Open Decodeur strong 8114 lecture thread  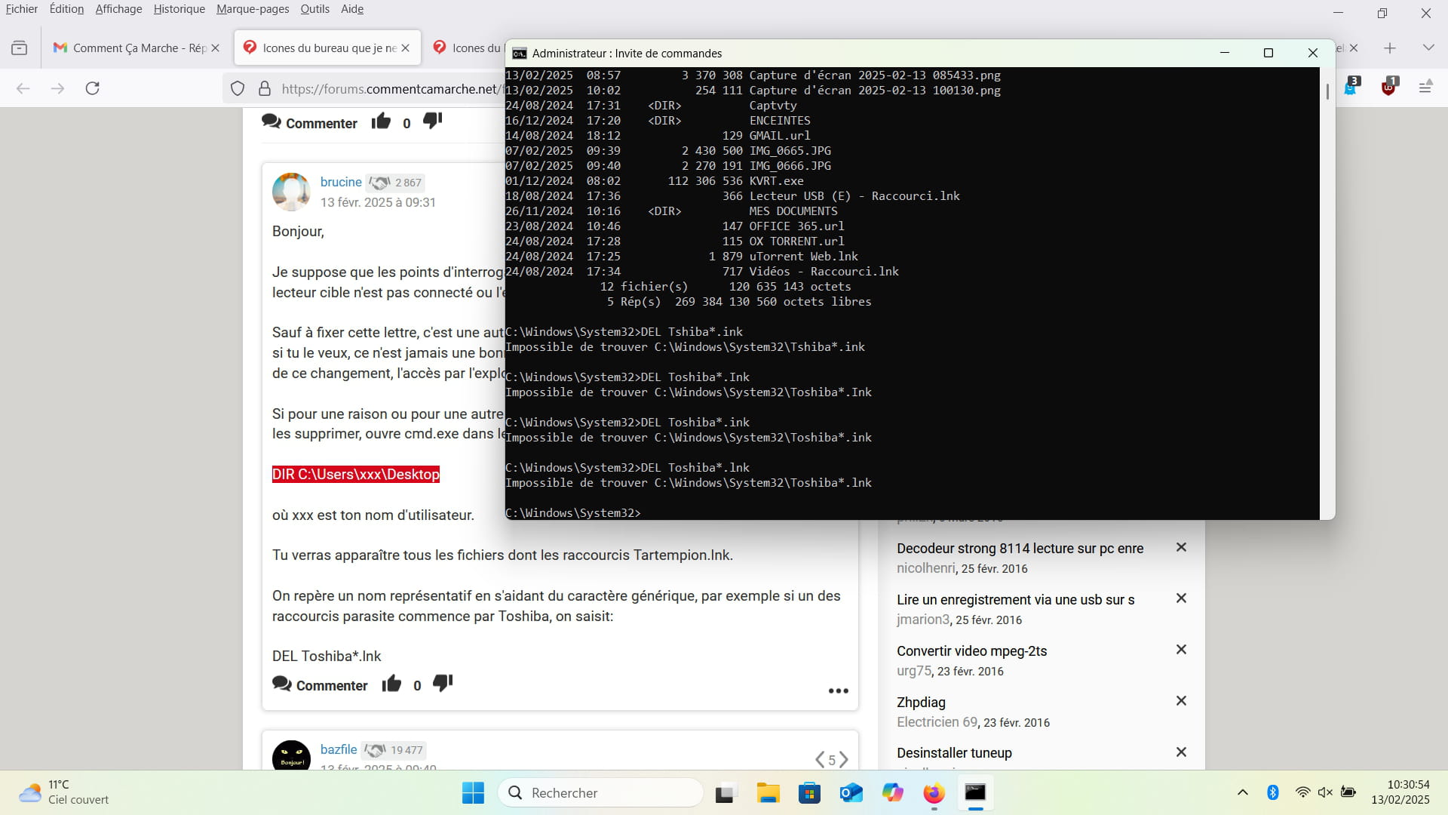click(x=1020, y=549)
